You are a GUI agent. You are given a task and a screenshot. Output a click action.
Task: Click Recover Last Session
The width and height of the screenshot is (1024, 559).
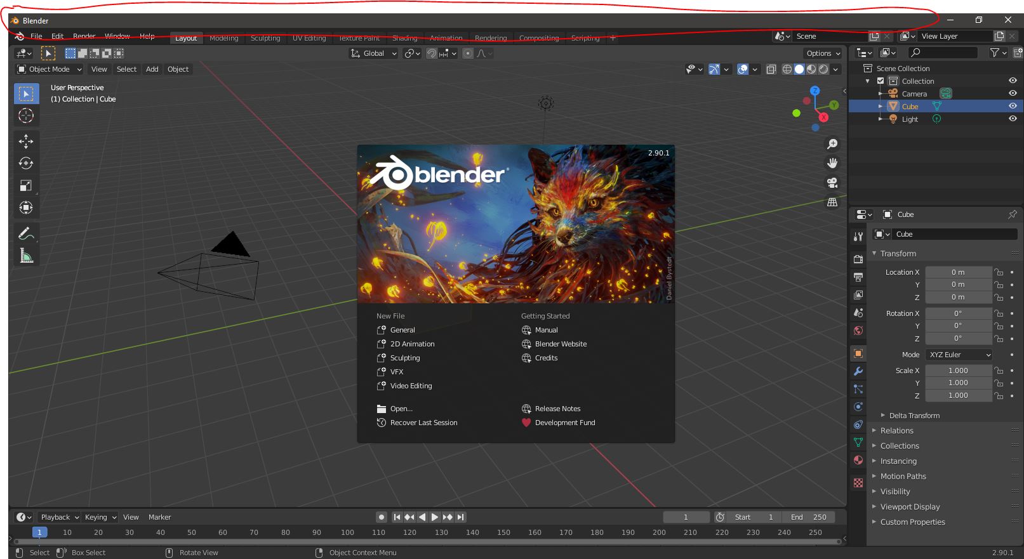click(417, 423)
